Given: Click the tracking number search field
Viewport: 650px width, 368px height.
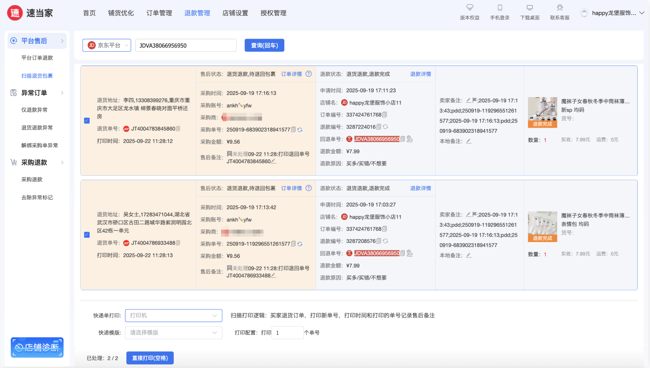Looking at the screenshot, I should [186, 45].
